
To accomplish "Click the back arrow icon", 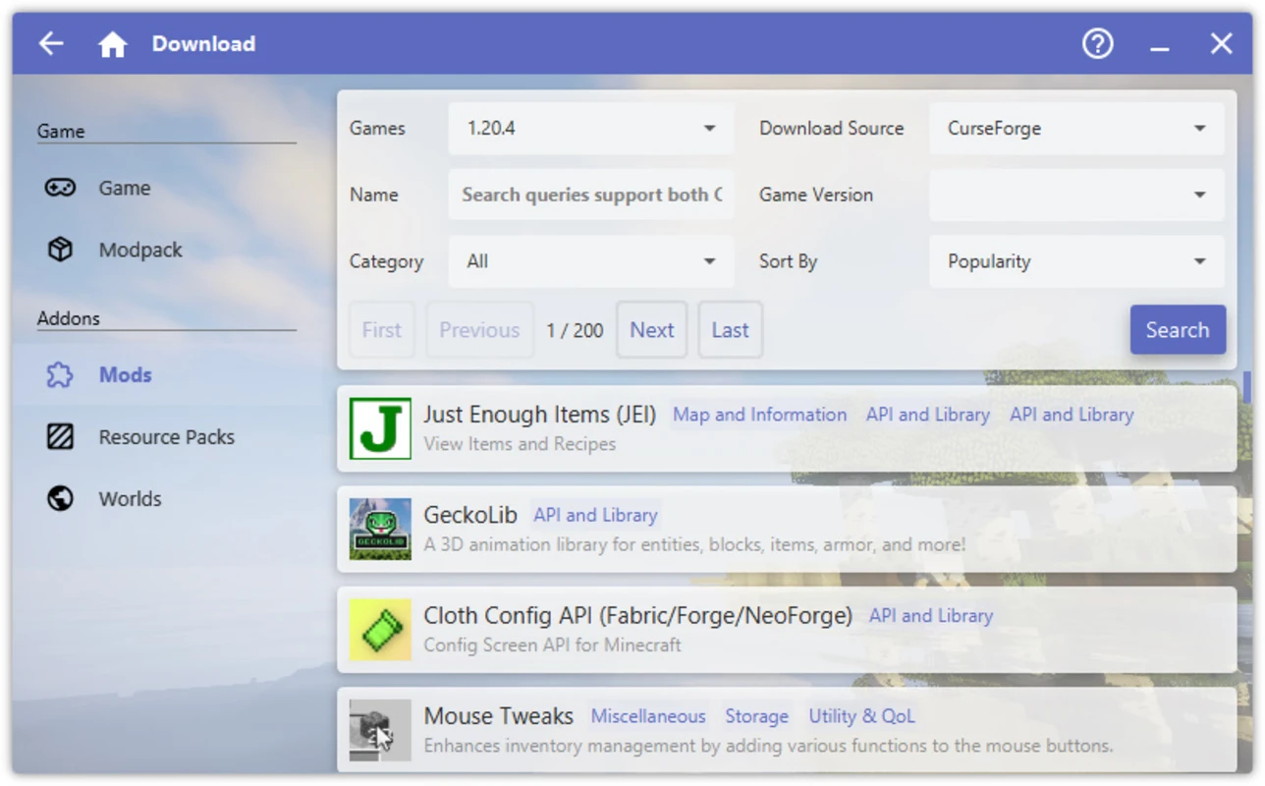I will click(x=51, y=43).
